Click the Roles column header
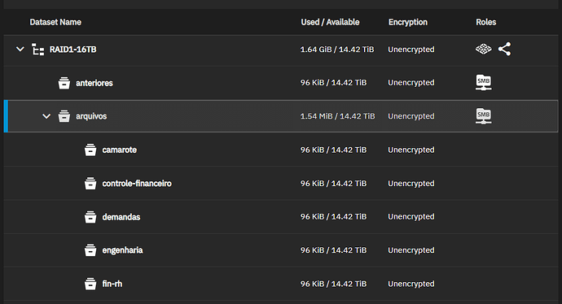 pyautogui.click(x=486, y=22)
